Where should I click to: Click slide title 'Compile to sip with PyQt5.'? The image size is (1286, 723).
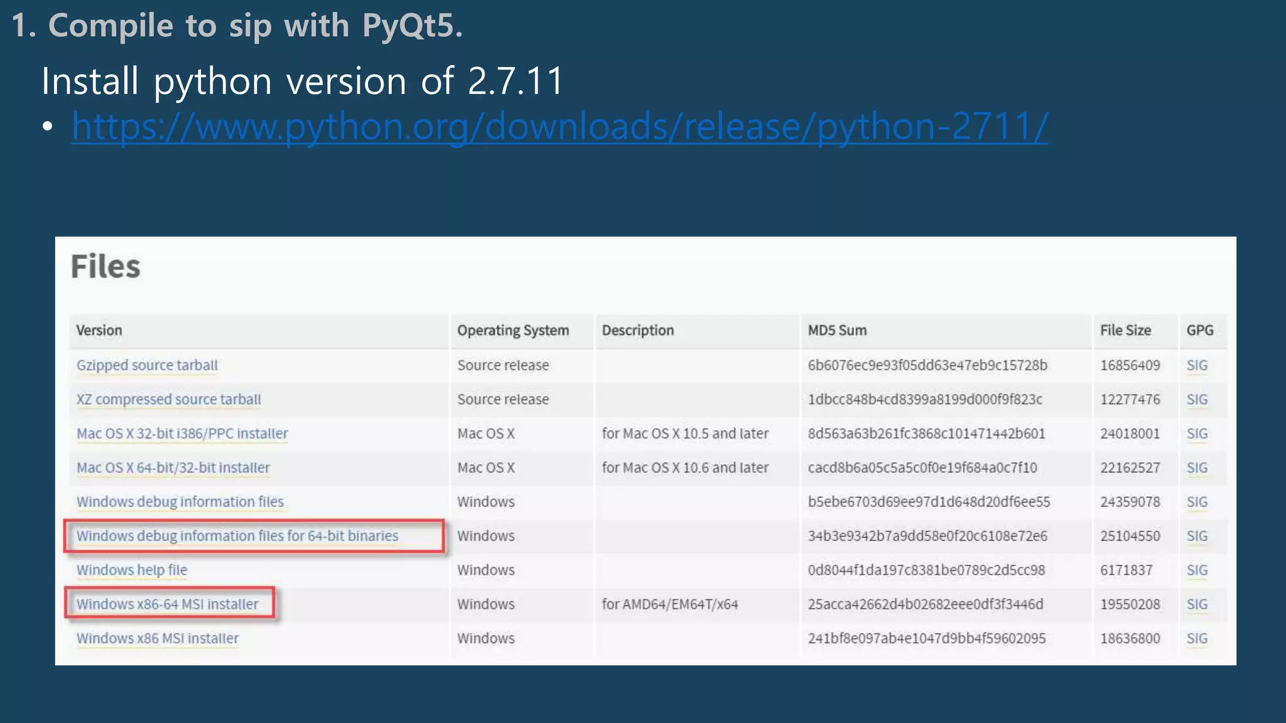[x=255, y=26]
